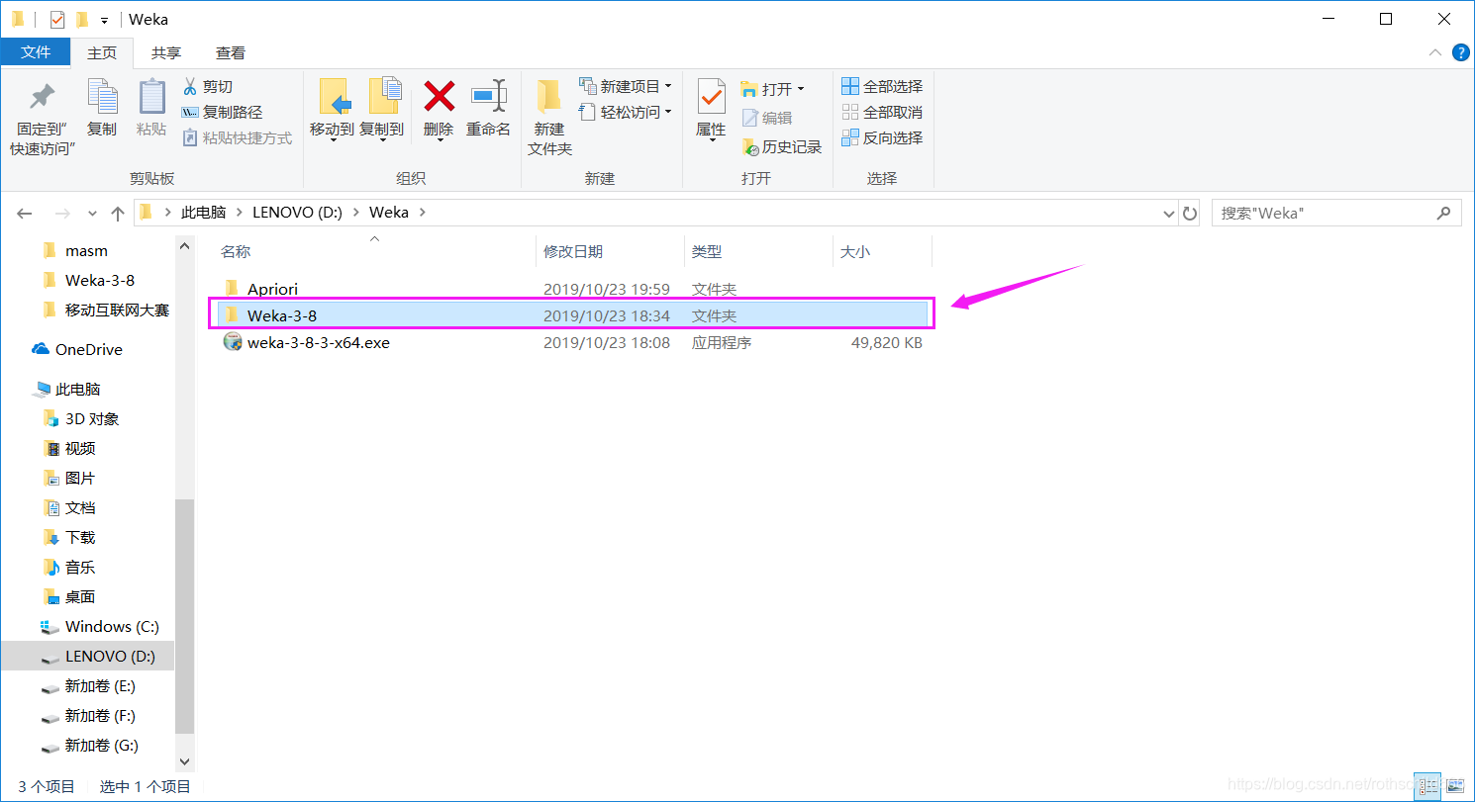Open the New item (新建项目) dropdown

626,86
